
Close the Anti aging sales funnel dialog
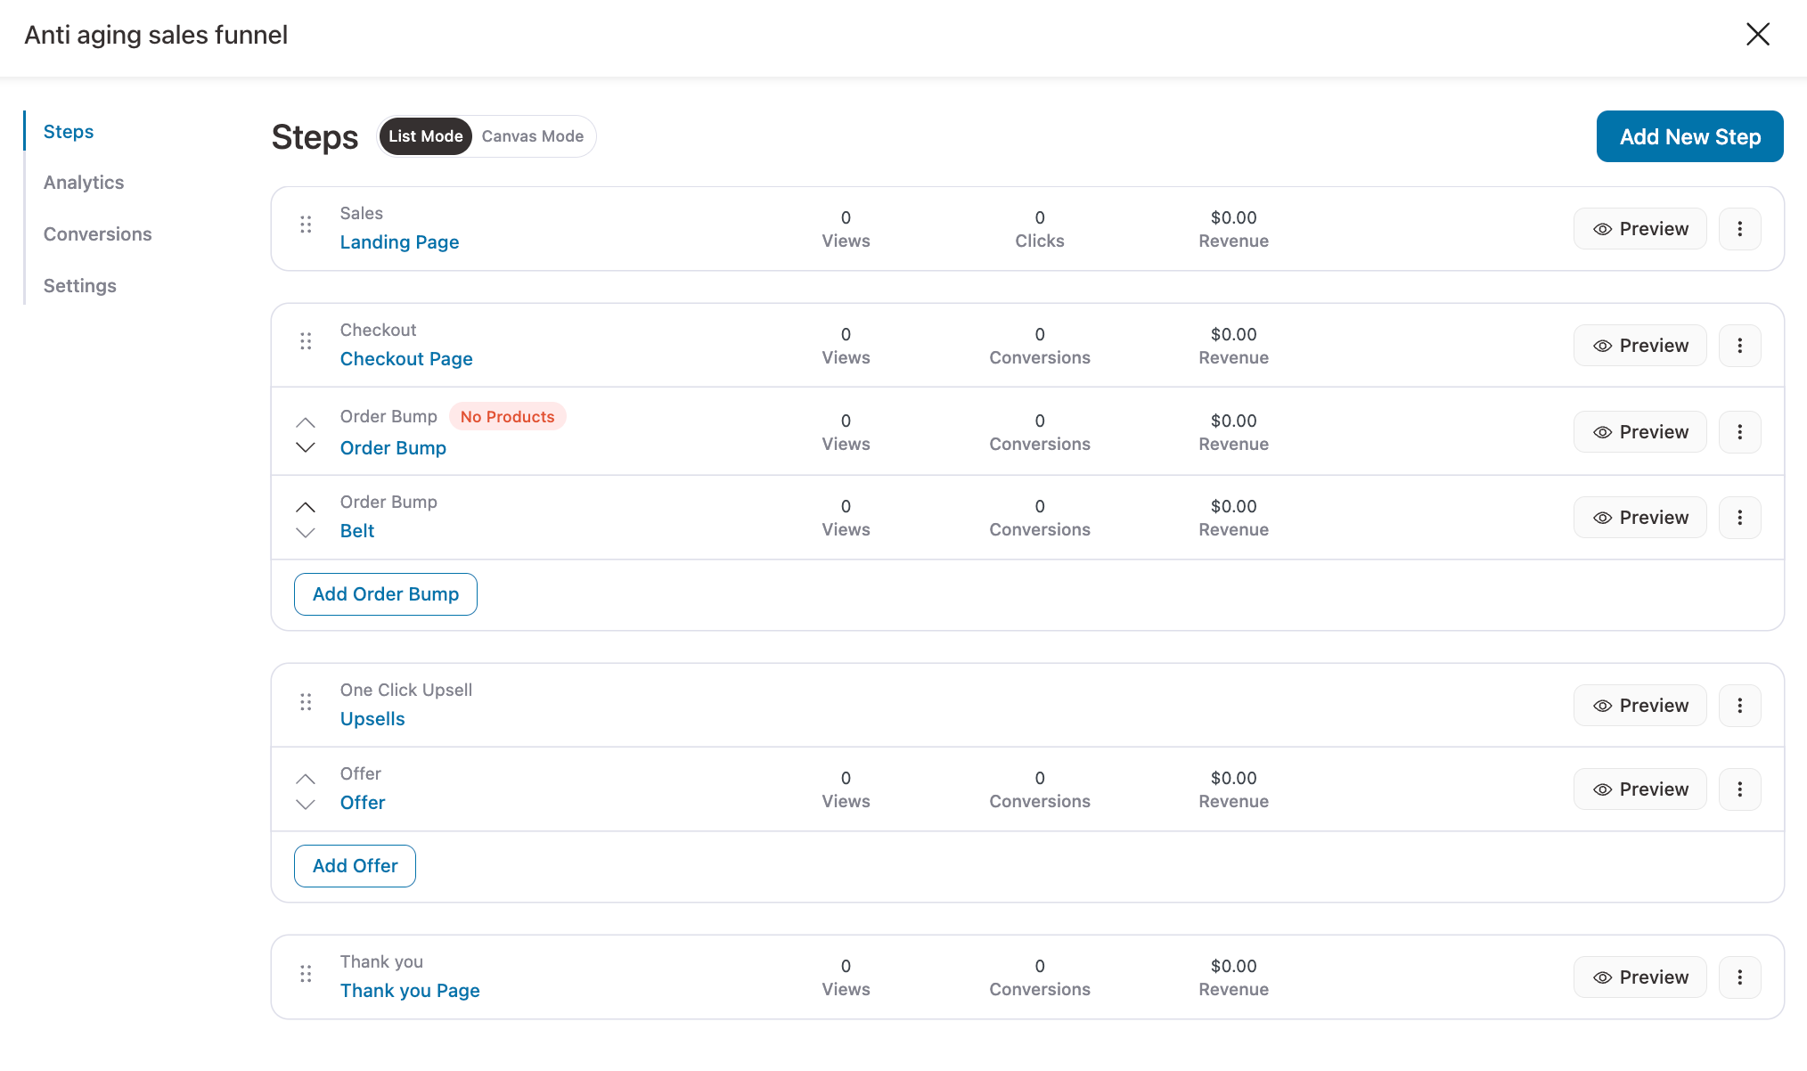pos(1758,35)
